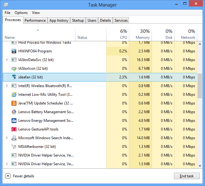Viewport: 205px width, 186px height.
Task: Click the IAStorIcon process icon
Action: (14, 69)
